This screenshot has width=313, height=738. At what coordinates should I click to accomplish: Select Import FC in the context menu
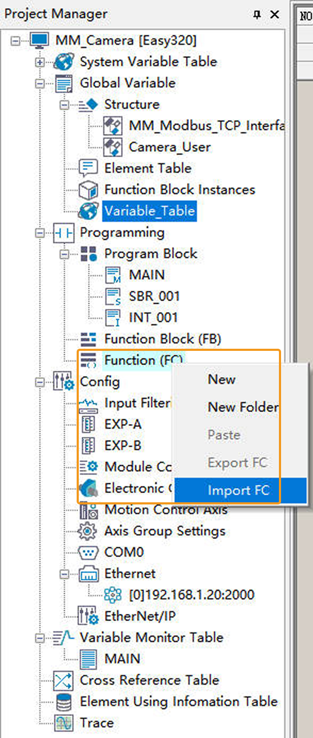(240, 491)
